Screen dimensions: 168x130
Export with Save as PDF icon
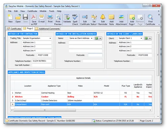tap(34, 20)
